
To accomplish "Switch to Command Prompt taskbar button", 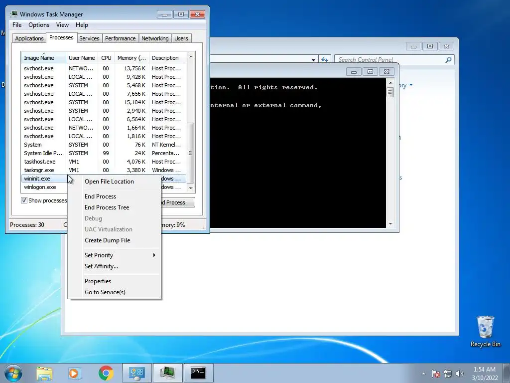I will point(198,373).
